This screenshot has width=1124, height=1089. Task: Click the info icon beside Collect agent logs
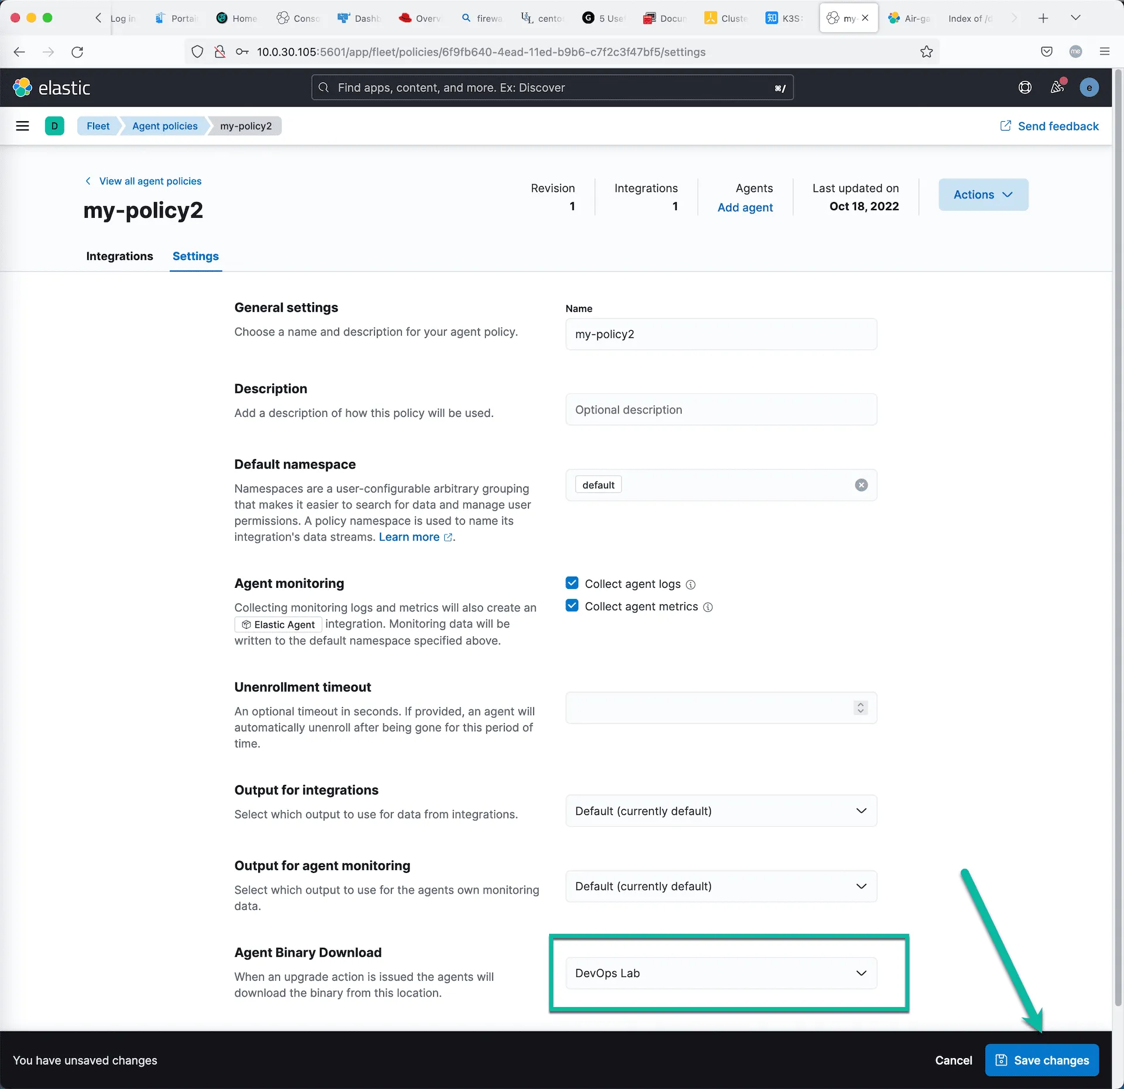(691, 584)
